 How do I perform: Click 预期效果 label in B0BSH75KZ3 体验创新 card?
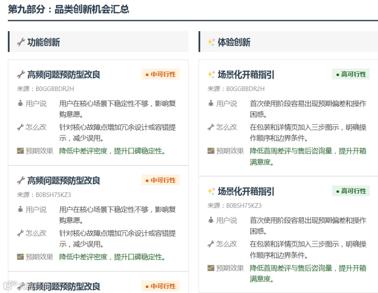[230, 268]
